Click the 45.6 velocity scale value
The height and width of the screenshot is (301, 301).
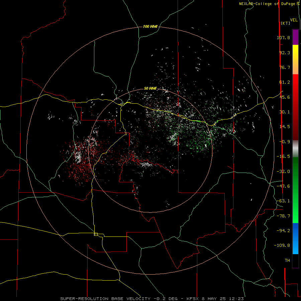click(285, 97)
